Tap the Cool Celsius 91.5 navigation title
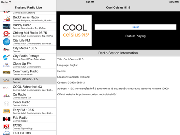The height and width of the screenshot is (135, 180). (118, 7)
